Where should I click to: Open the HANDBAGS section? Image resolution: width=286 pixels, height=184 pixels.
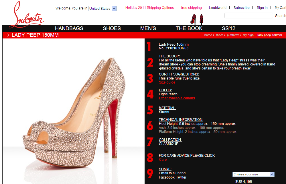coord(69,28)
